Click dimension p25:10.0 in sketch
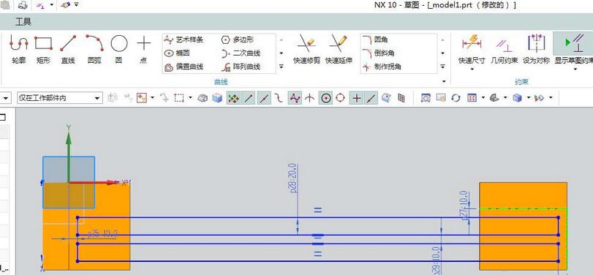The width and height of the screenshot is (593, 275). tap(102, 234)
